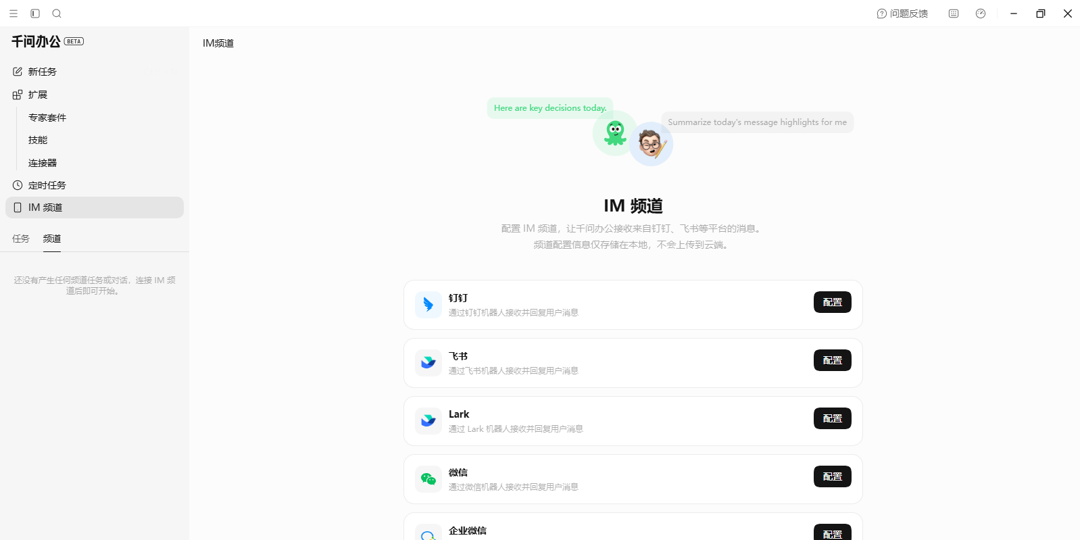
Task: Click the 钉钉 logo icon
Action: [x=428, y=305]
